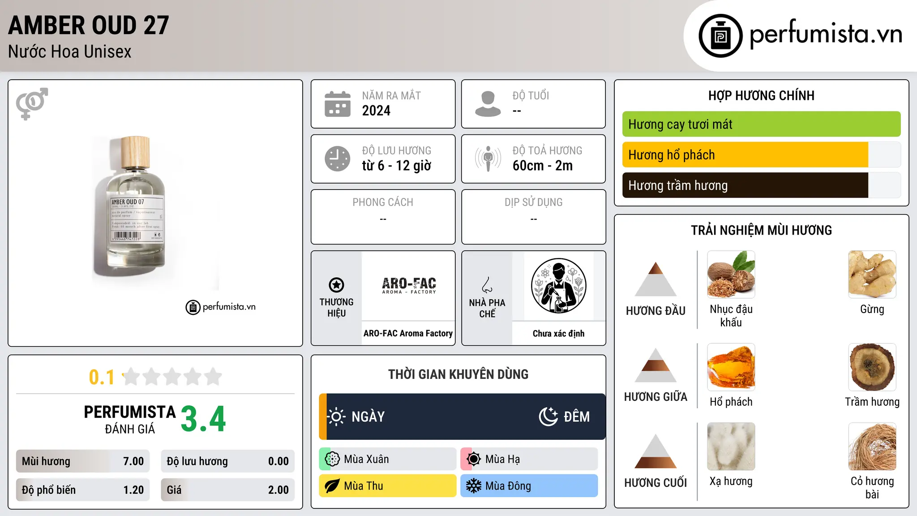Click the AMBER OUD 27 title
Image resolution: width=917 pixels, height=516 pixels.
coord(89,25)
